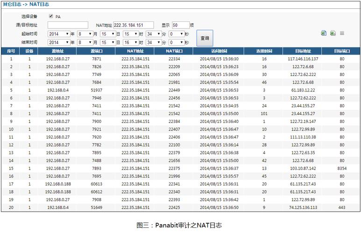Open the start time day dropdown
The width and height of the screenshot is (361, 233).
coord(108,34)
